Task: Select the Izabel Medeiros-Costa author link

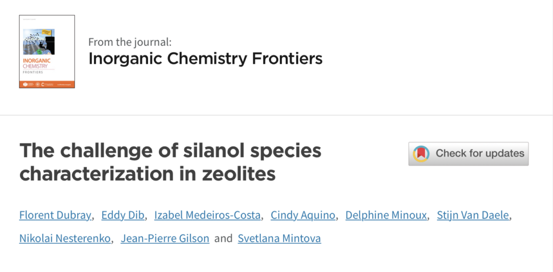Action: (207, 215)
